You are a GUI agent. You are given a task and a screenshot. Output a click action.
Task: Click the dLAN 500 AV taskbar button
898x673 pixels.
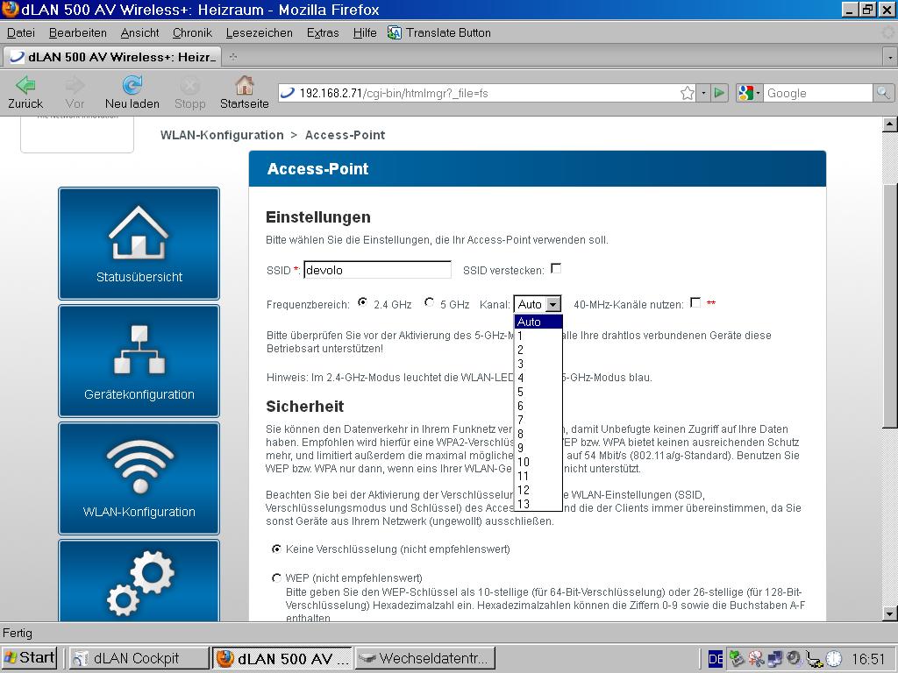283,658
